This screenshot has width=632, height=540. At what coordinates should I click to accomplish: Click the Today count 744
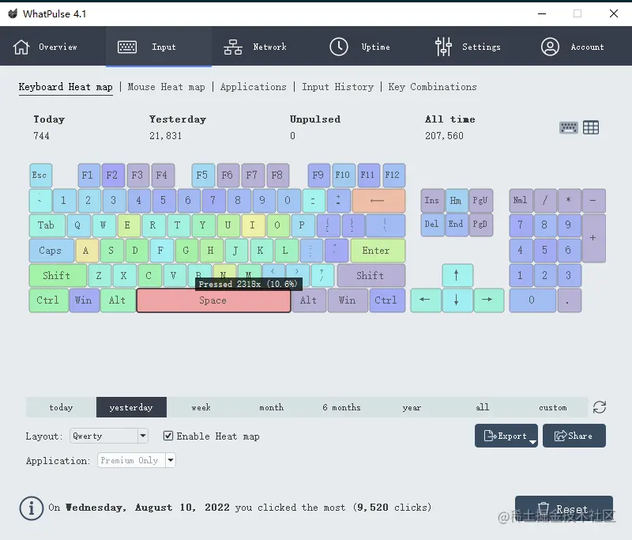pyautogui.click(x=42, y=136)
